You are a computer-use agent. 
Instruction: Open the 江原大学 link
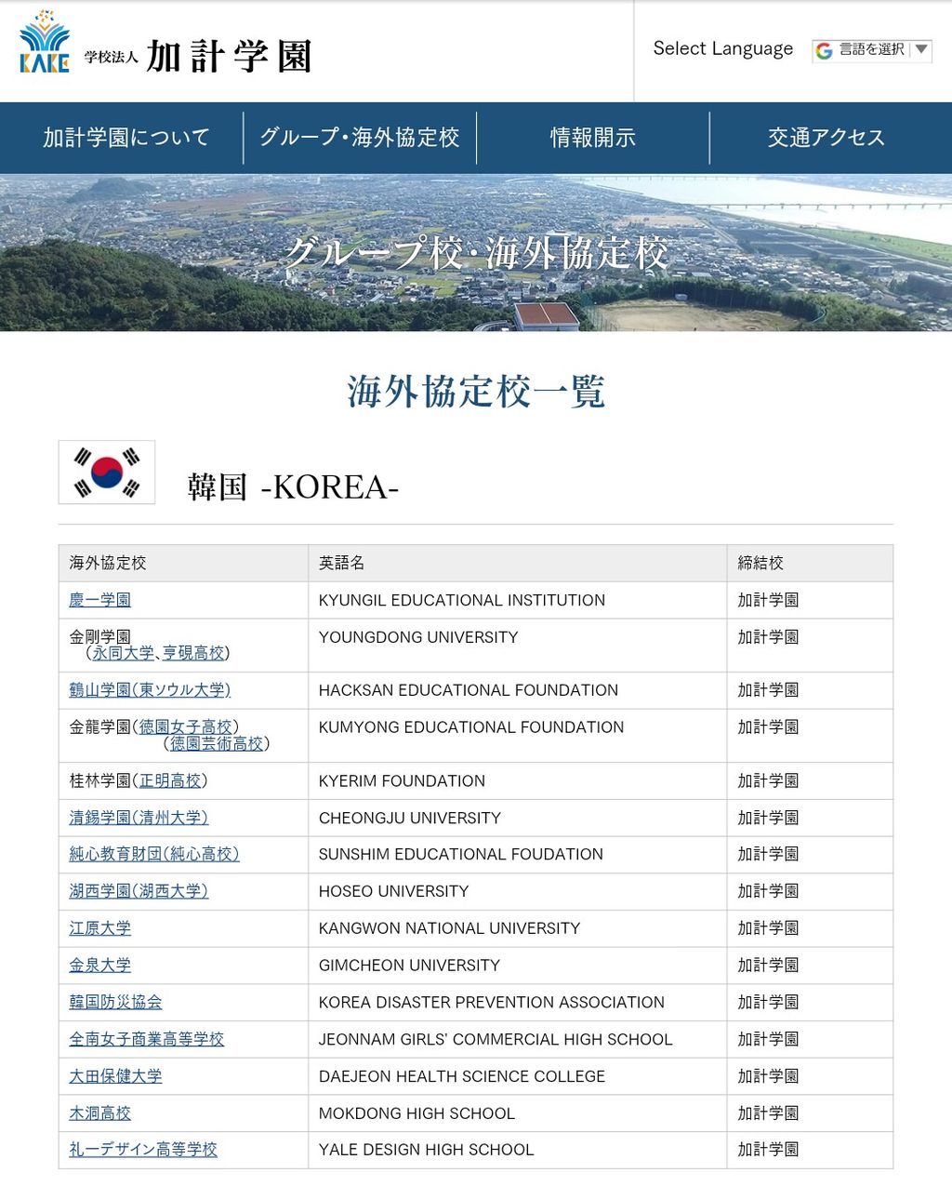(100, 928)
